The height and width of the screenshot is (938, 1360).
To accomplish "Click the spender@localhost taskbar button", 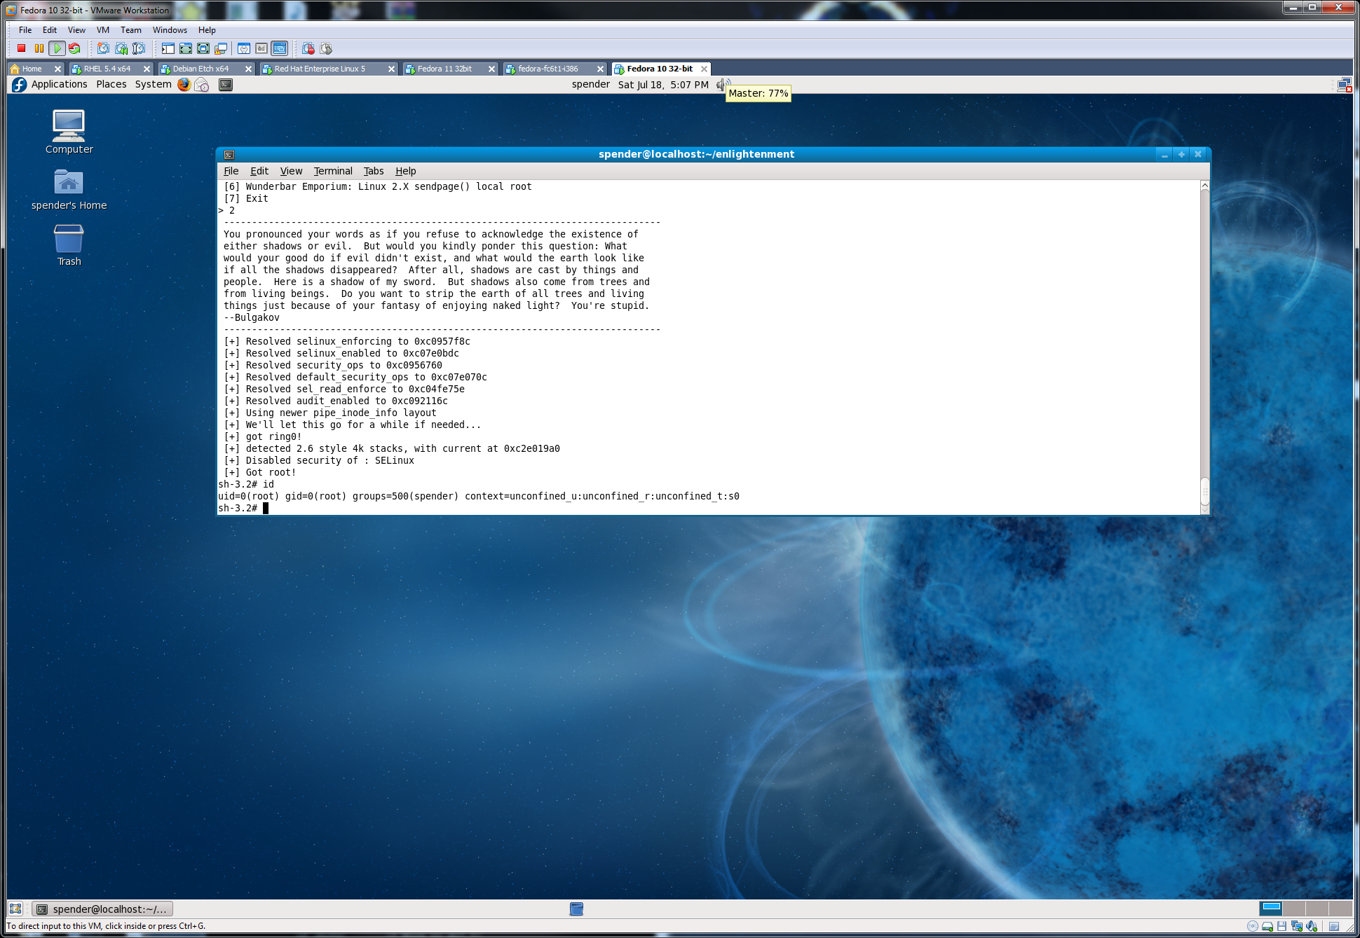I will pos(104,909).
